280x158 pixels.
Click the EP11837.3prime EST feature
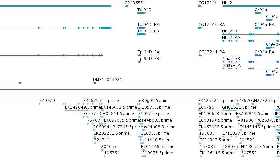click(230, 137)
